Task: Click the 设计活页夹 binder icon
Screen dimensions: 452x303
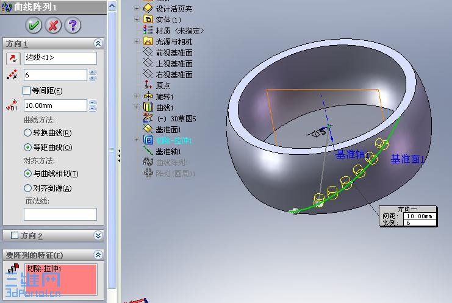Action: click(148, 9)
